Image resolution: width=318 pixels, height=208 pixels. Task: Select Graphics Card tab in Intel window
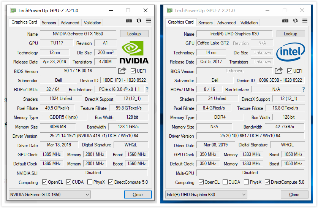[181, 22]
